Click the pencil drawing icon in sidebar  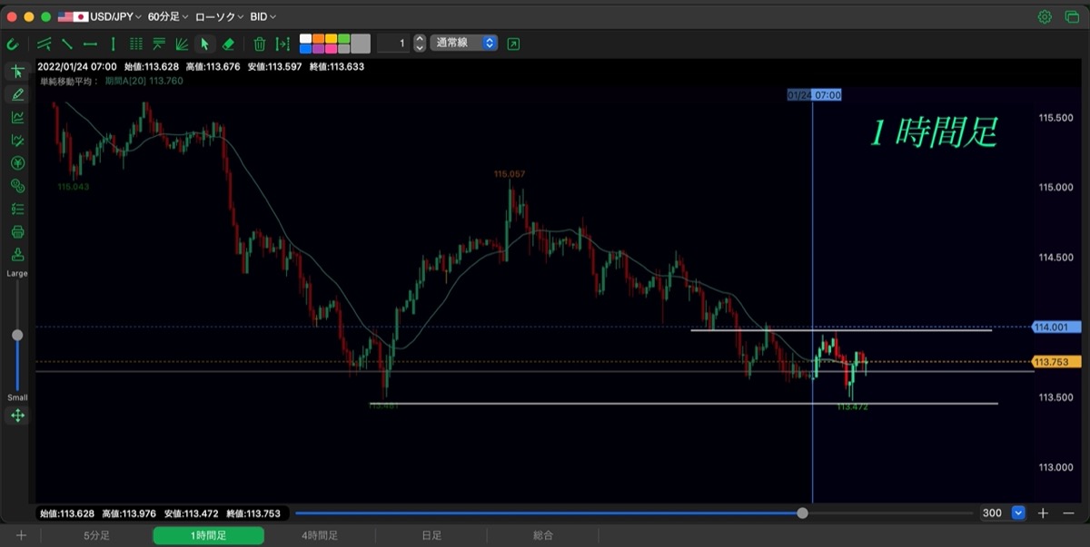17,94
